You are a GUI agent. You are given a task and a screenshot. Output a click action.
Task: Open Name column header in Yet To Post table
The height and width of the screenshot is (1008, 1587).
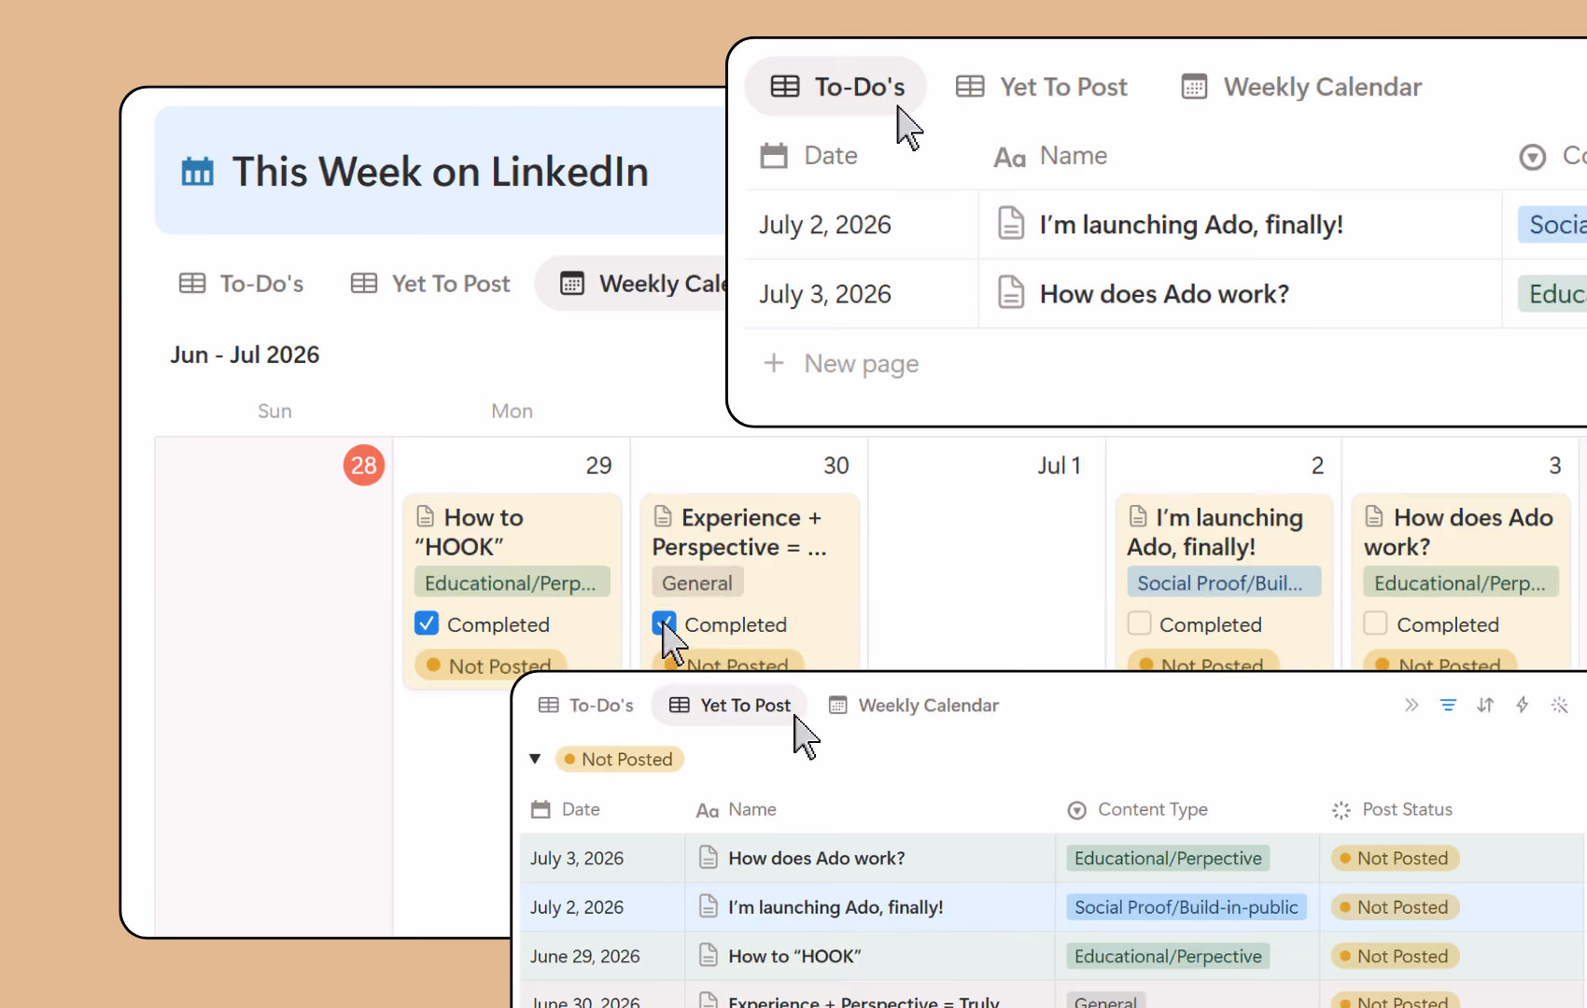pyautogui.click(x=737, y=809)
